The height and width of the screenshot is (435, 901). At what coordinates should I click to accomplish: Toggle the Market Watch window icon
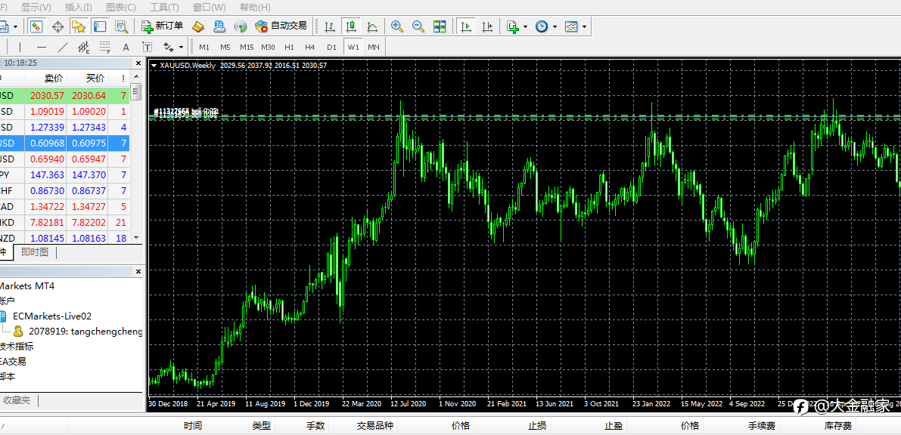(x=36, y=26)
